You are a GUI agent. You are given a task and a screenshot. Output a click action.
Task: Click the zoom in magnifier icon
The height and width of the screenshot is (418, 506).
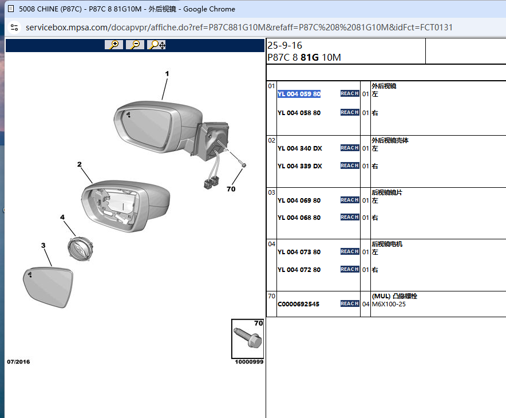click(x=114, y=45)
